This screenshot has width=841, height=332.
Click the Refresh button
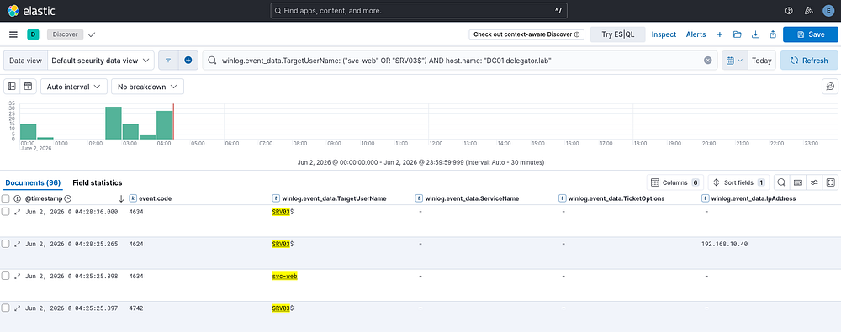click(809, 61)
